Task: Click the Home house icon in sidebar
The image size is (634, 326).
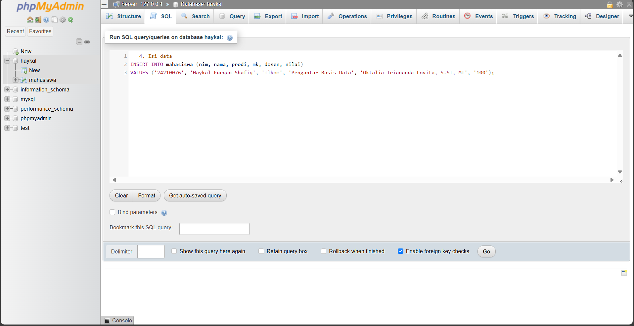Action: point(30,20)
